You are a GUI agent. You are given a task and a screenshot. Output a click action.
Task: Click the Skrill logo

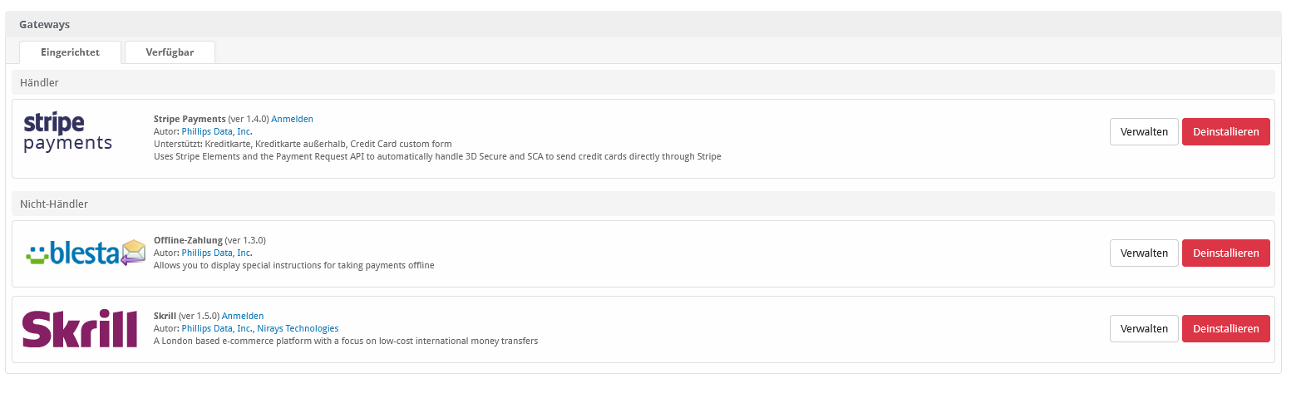pos(80,328)
